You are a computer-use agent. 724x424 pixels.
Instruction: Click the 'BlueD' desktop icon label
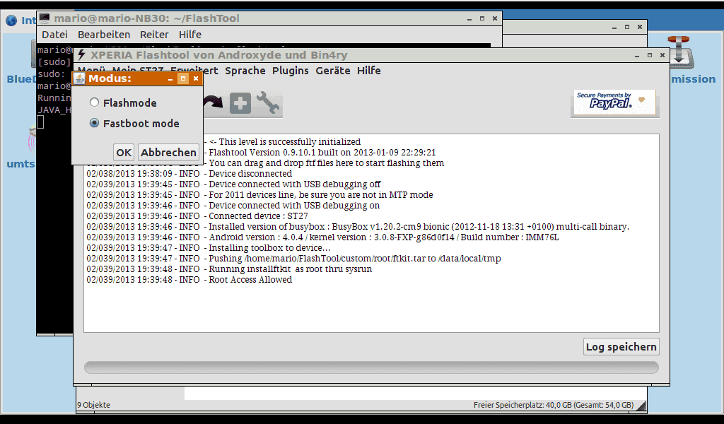[21, 79]
